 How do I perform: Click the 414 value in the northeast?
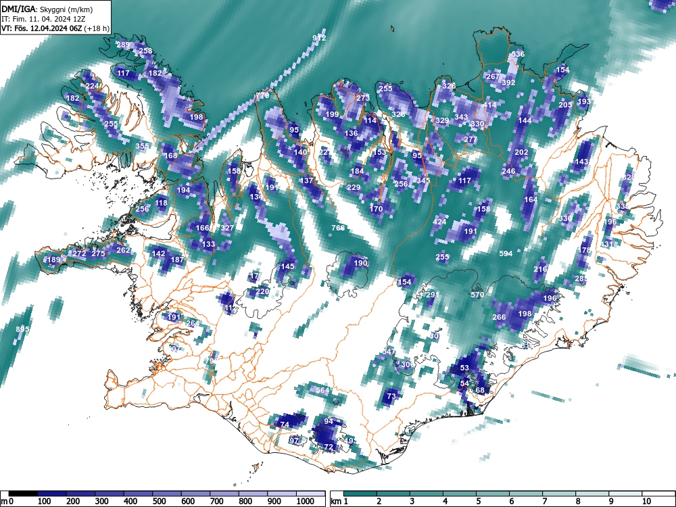coord(489,105)
